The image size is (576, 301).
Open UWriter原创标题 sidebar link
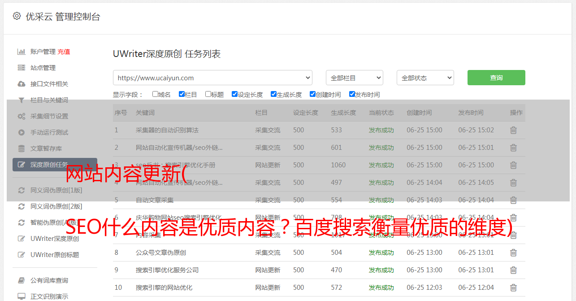(55, 255)
